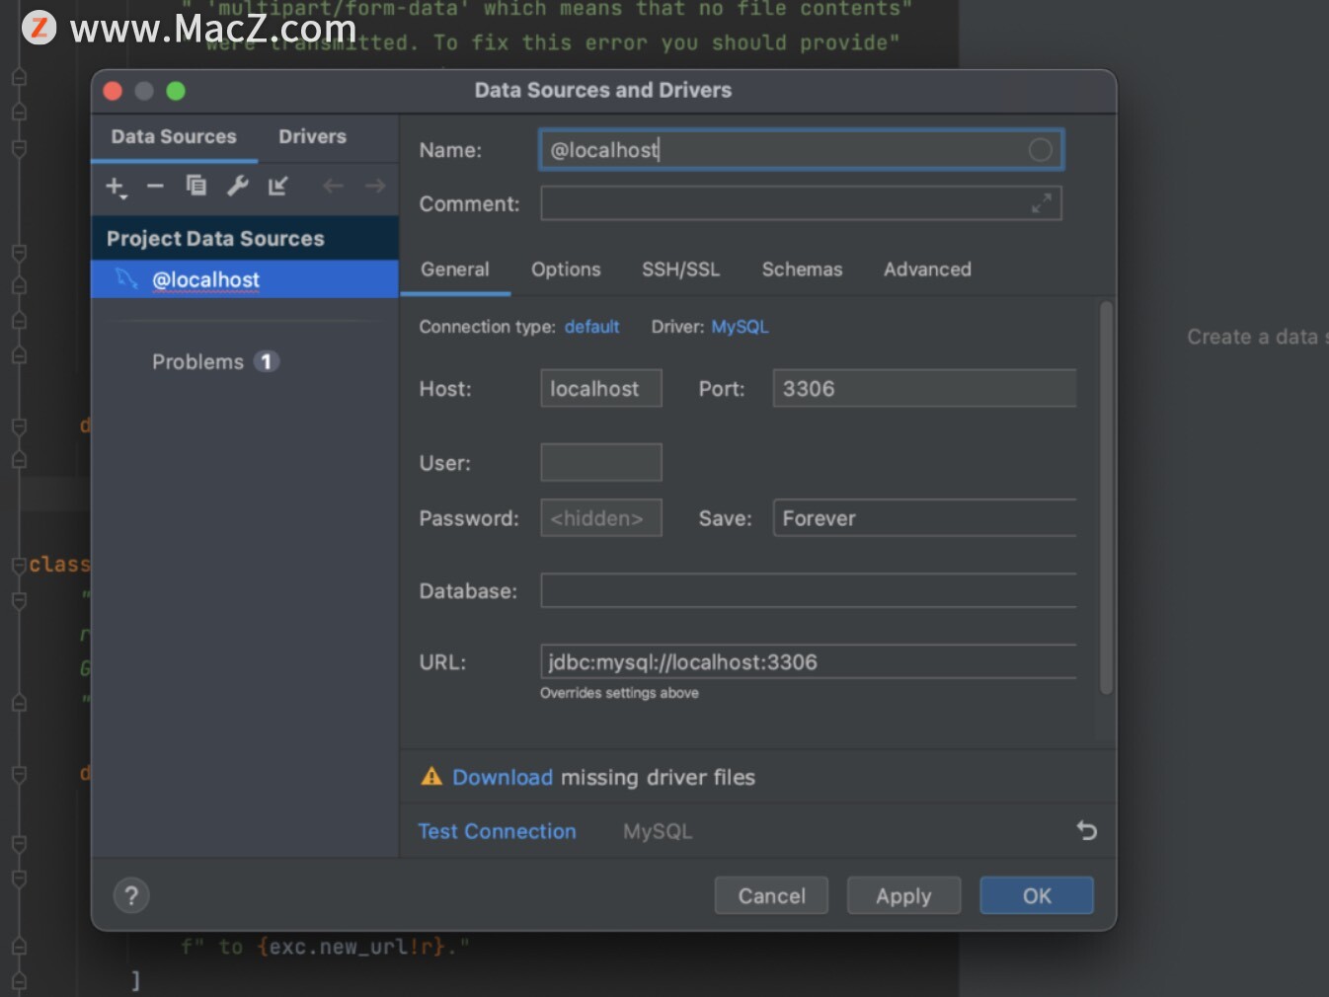Image resolution: width=1329 pixels, height=997 pixels.
Task: Click the empty User field
Action: point(601,462)
